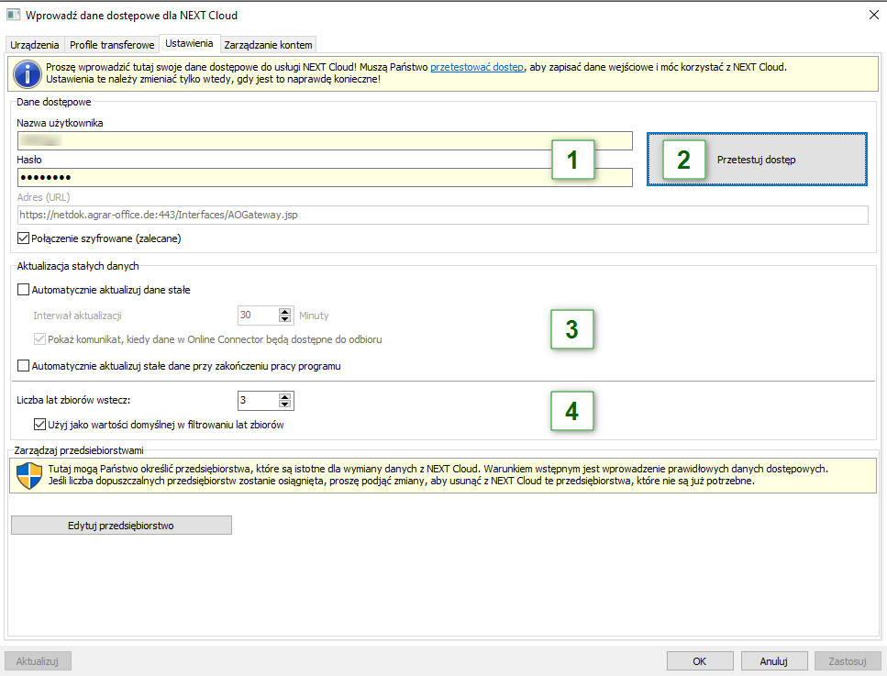Close the NEXT Cloud dialog window
This screenshot has width=887, height=676.
click(x=874, y=15)
